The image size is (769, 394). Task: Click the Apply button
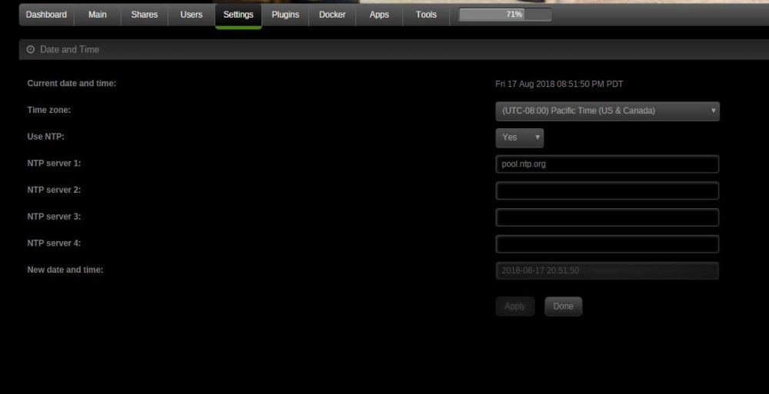click(x=515, y=306)
